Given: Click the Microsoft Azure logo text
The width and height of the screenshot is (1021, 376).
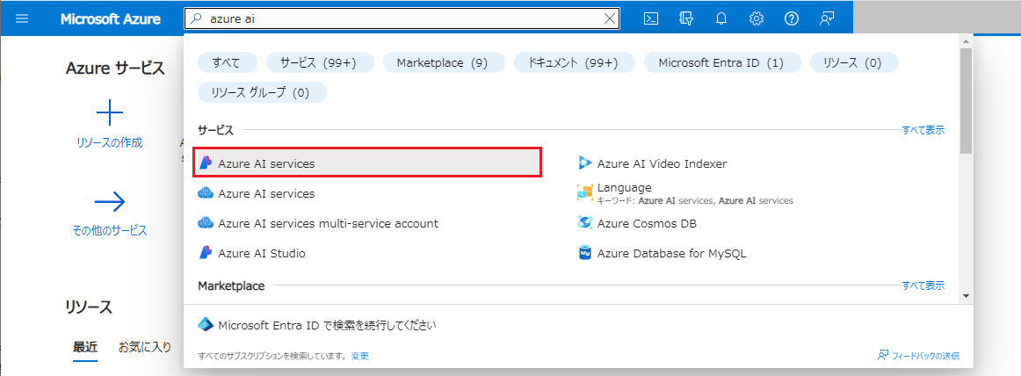Looking at the screenshot, I should click(111, 18).
